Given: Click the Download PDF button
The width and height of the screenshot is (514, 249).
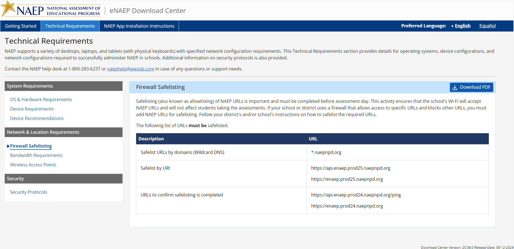Looking at the screenshot, I should click(x=471, y=87).
